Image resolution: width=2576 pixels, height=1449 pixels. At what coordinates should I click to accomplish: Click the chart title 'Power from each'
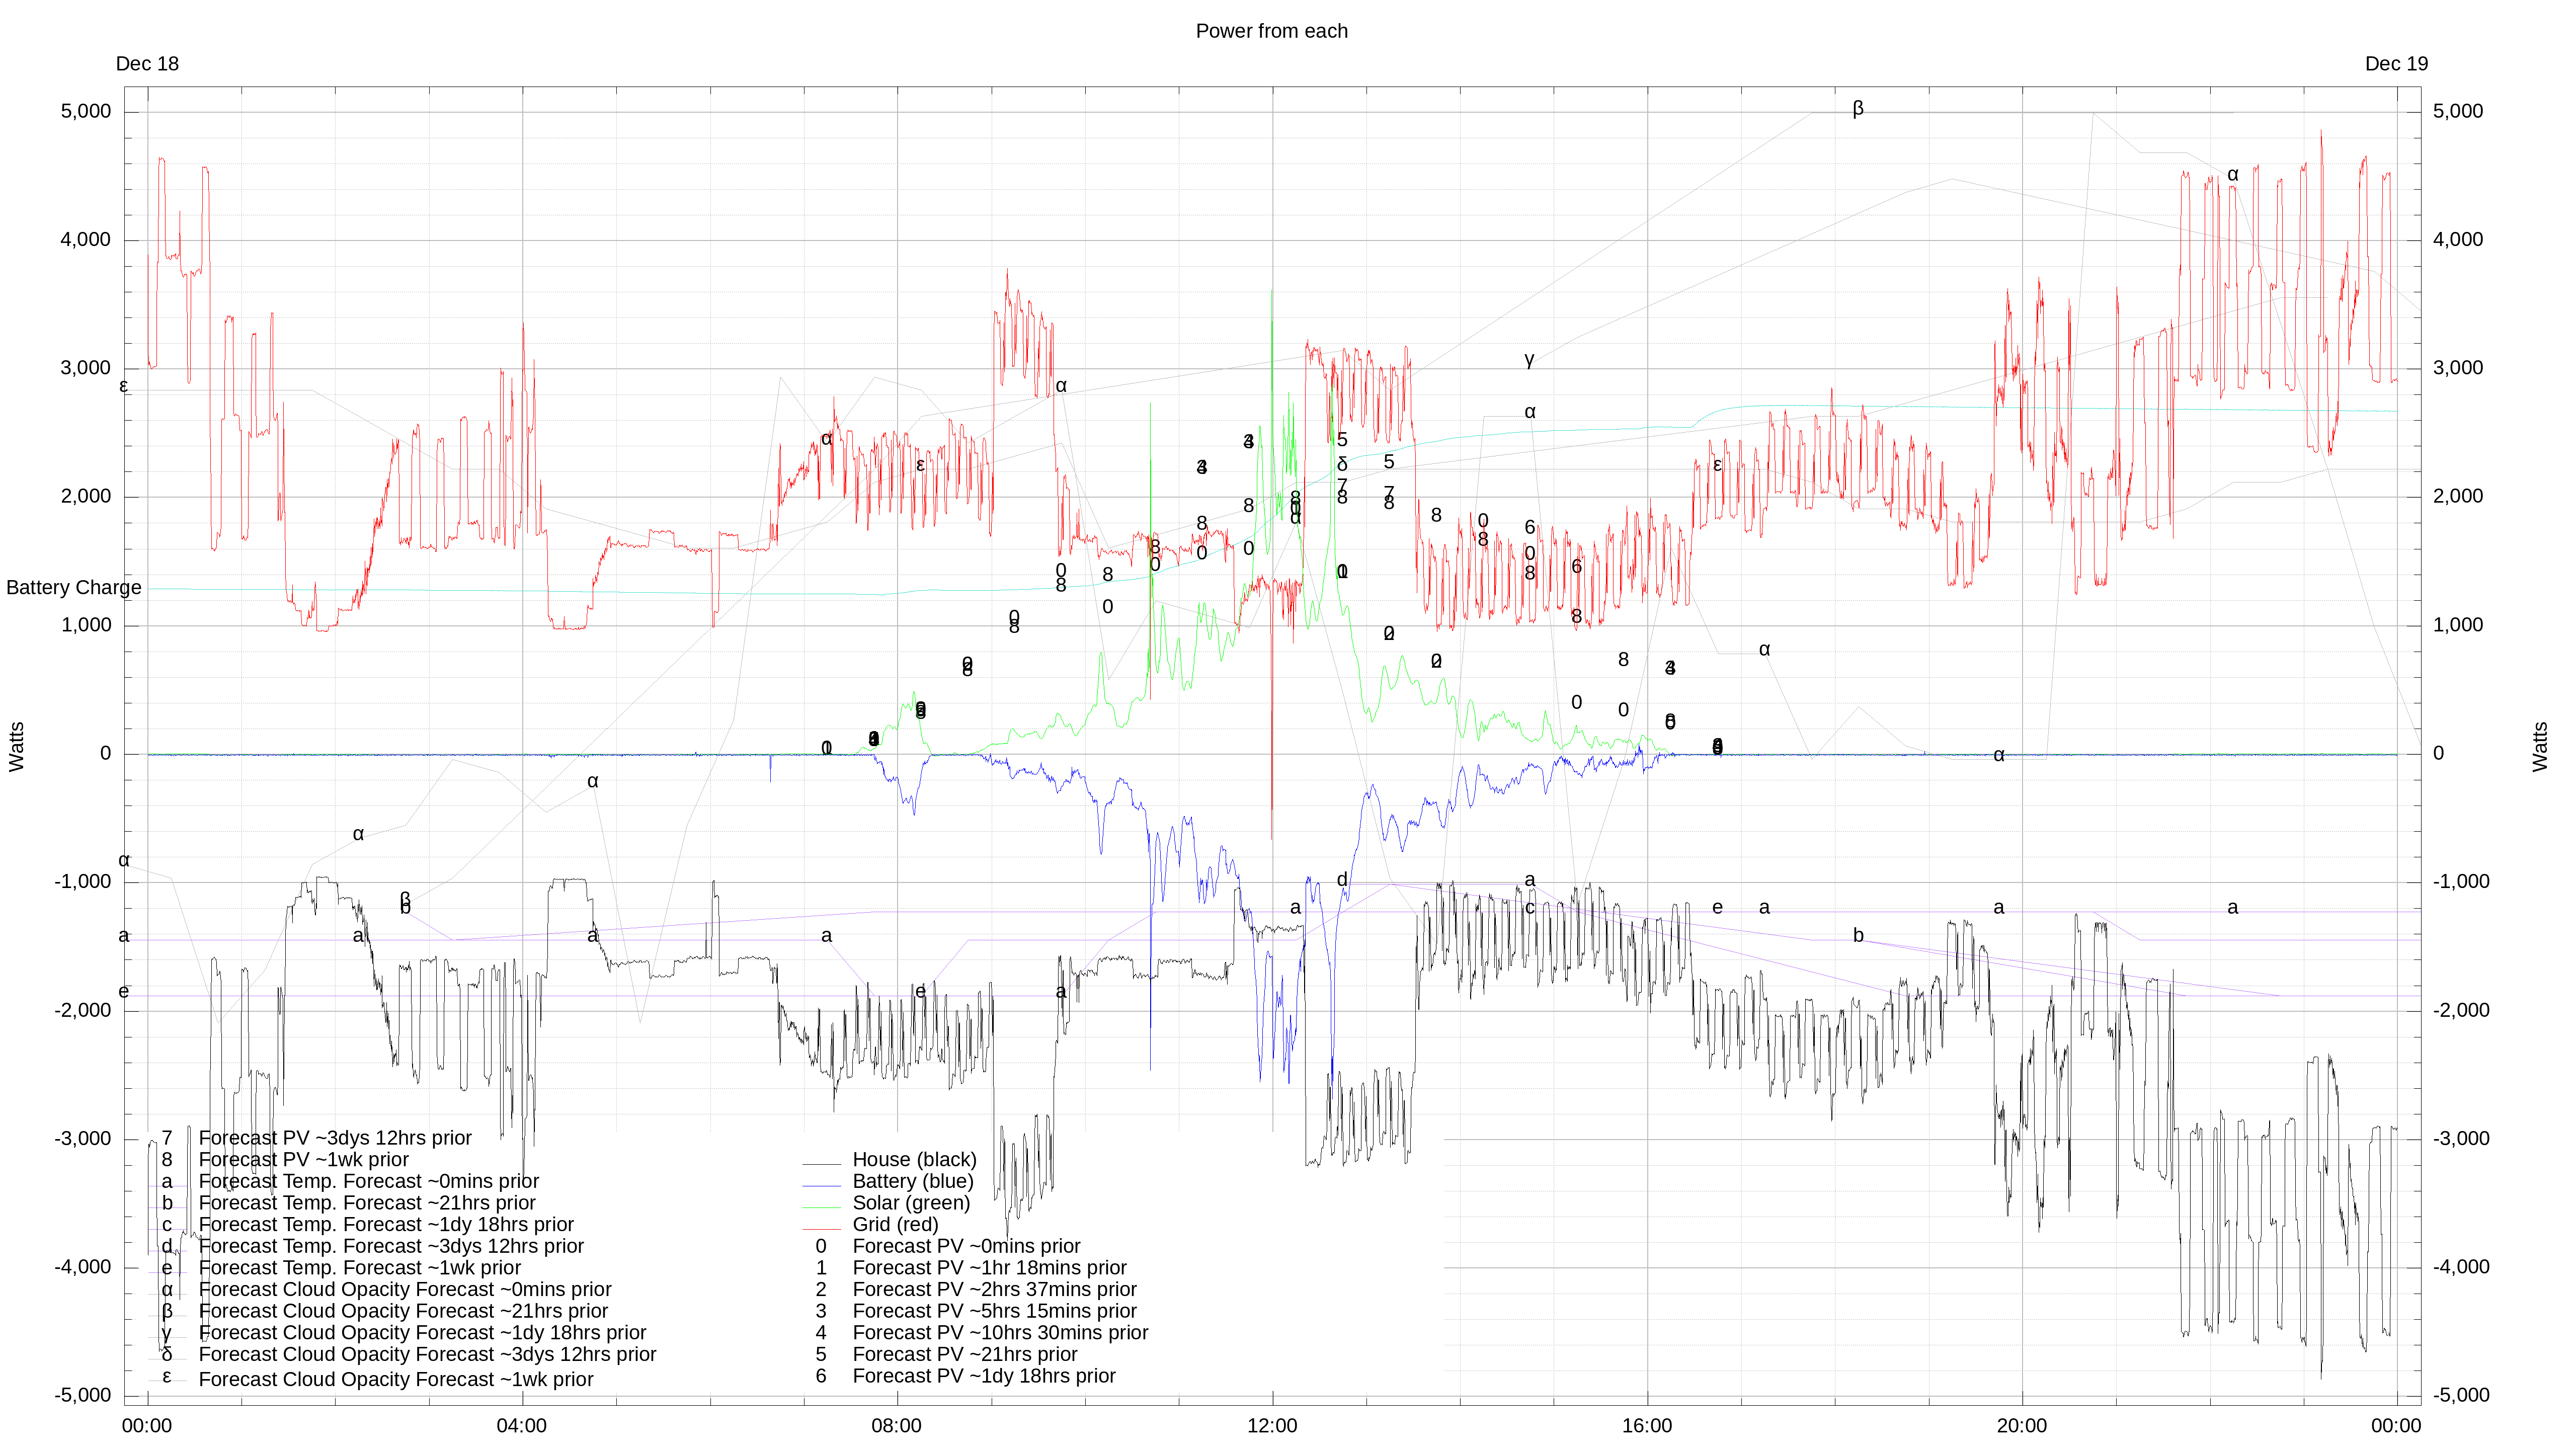tap(1271, 31)
